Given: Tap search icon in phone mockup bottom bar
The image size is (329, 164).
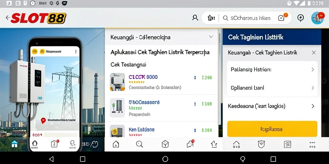Looking at the screenshot, I should pyautogui.click(x=73, y=143).
